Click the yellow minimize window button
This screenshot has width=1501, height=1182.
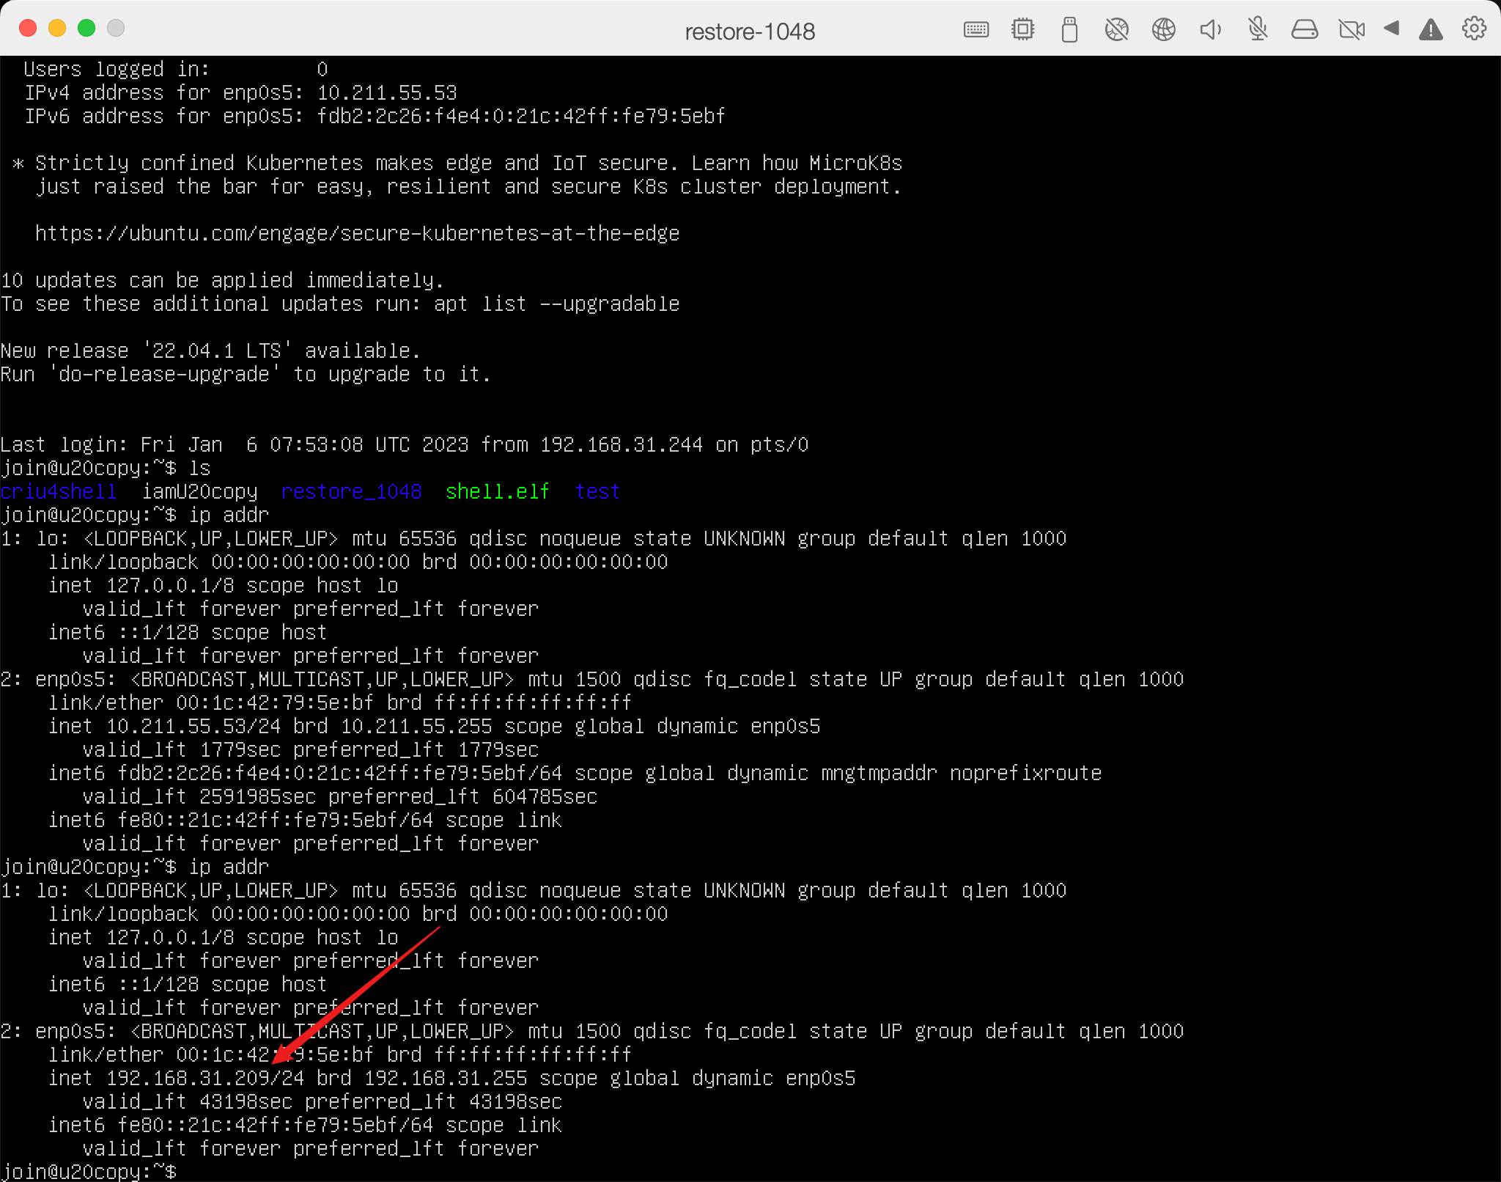click(x=57, y=28)
